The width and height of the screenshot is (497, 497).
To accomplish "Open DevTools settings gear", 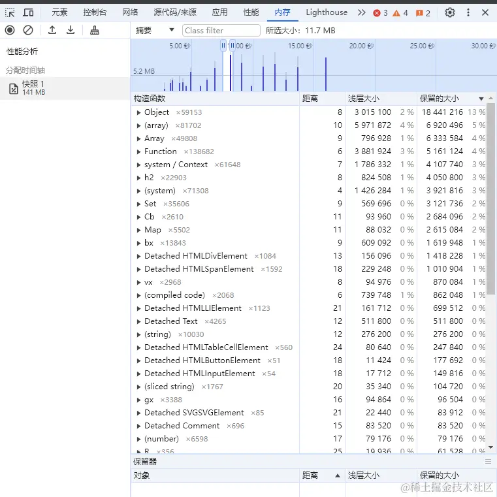I will tap(450, 12).
